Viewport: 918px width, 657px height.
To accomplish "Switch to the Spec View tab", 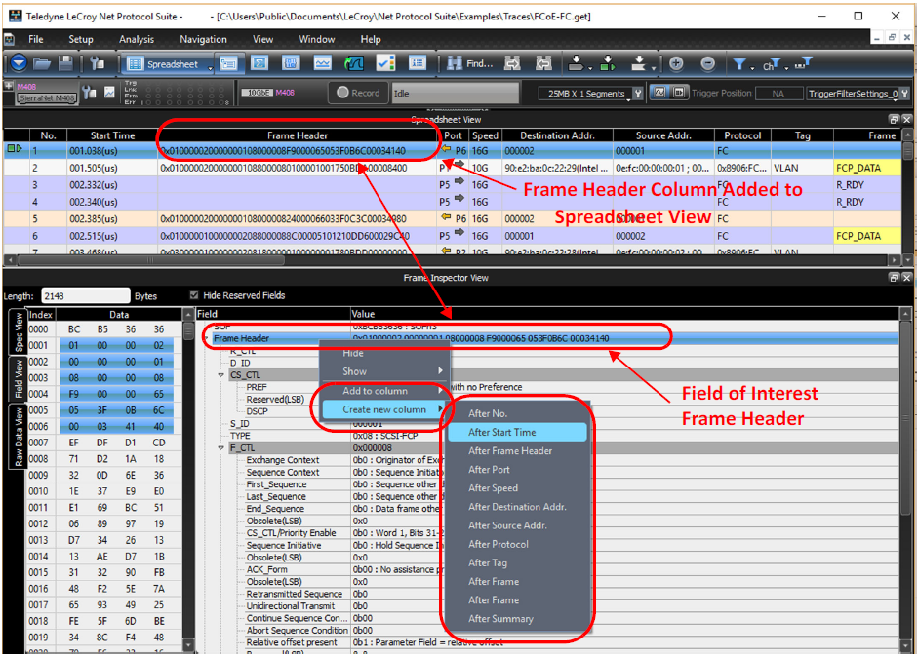I will click(19, 331).
